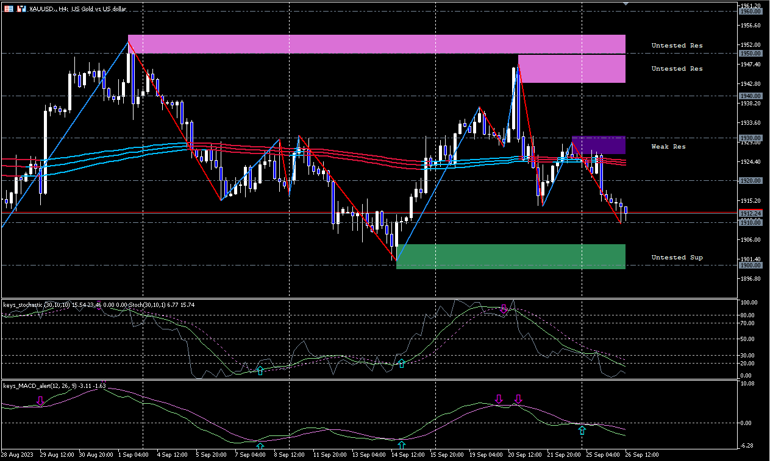Image resolution: width=770 pixels, height=461 pixels.
Task: Click the Weak Res text label
Action: (x=668, y=147)
